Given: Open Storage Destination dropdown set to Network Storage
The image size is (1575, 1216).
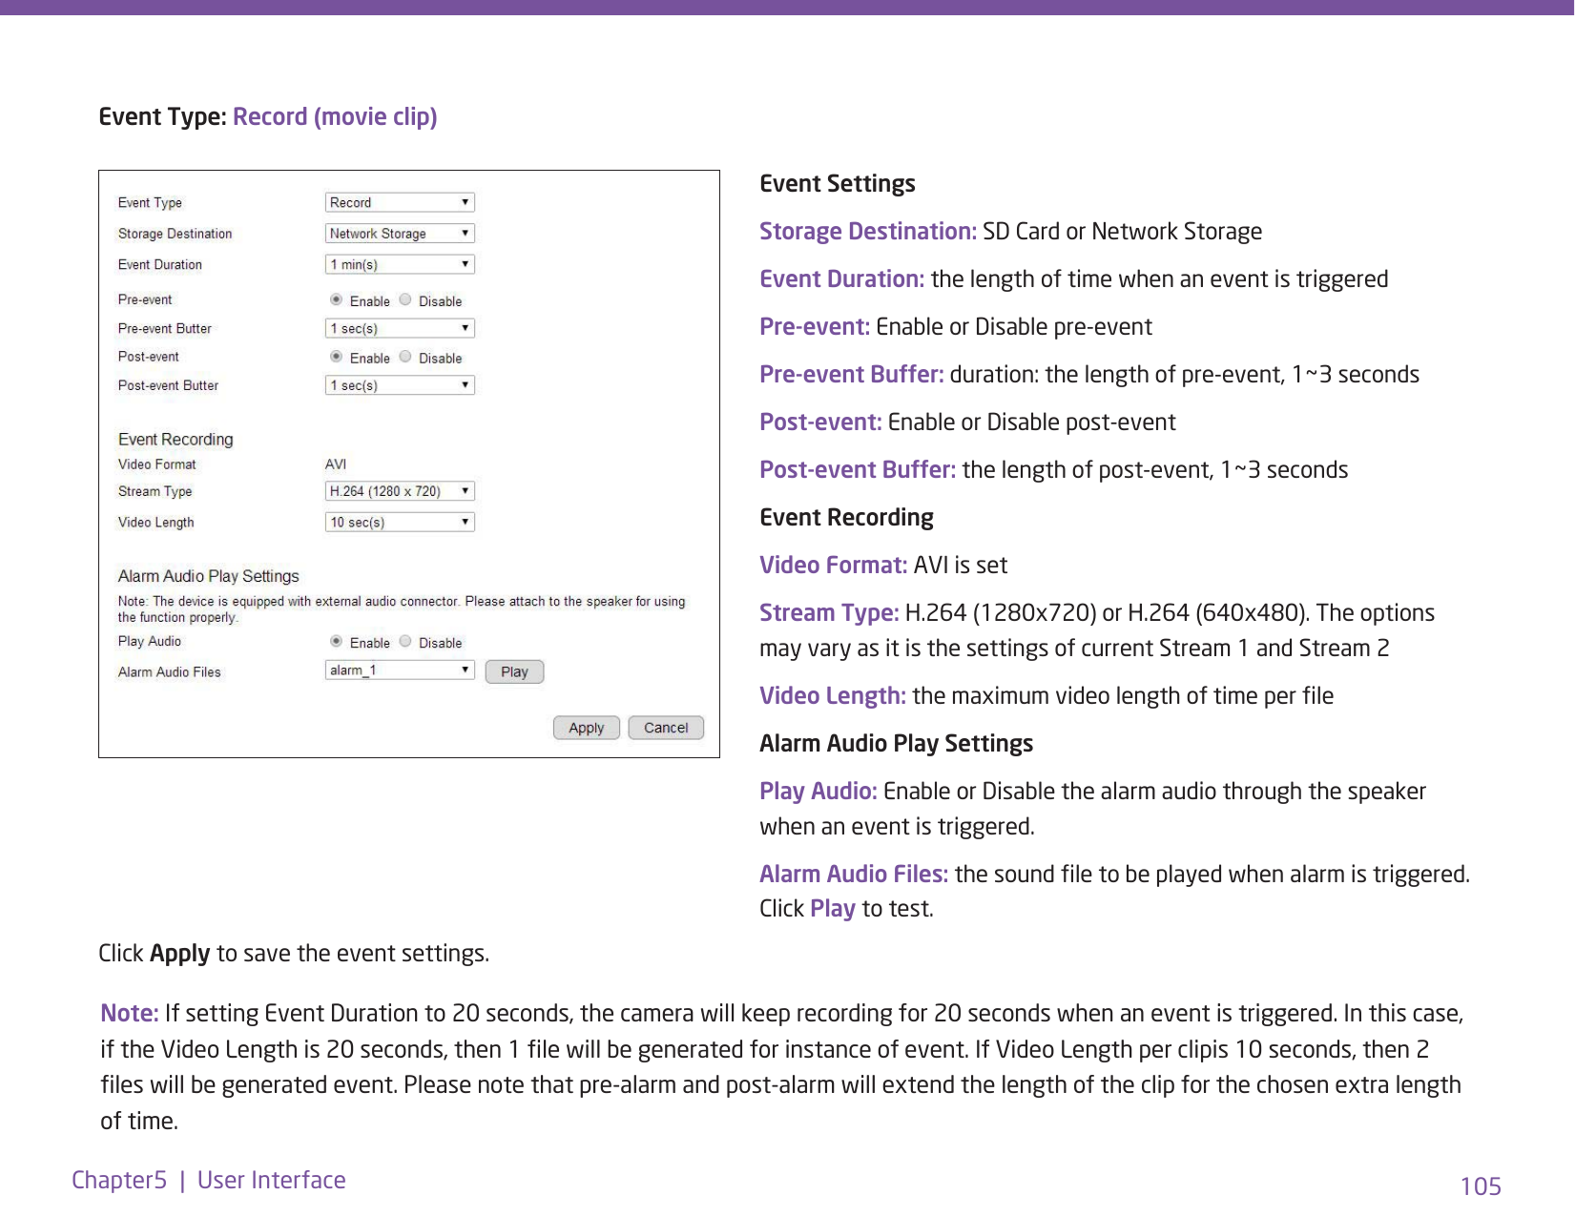Looking at the screenshot, I should [400, 234].
